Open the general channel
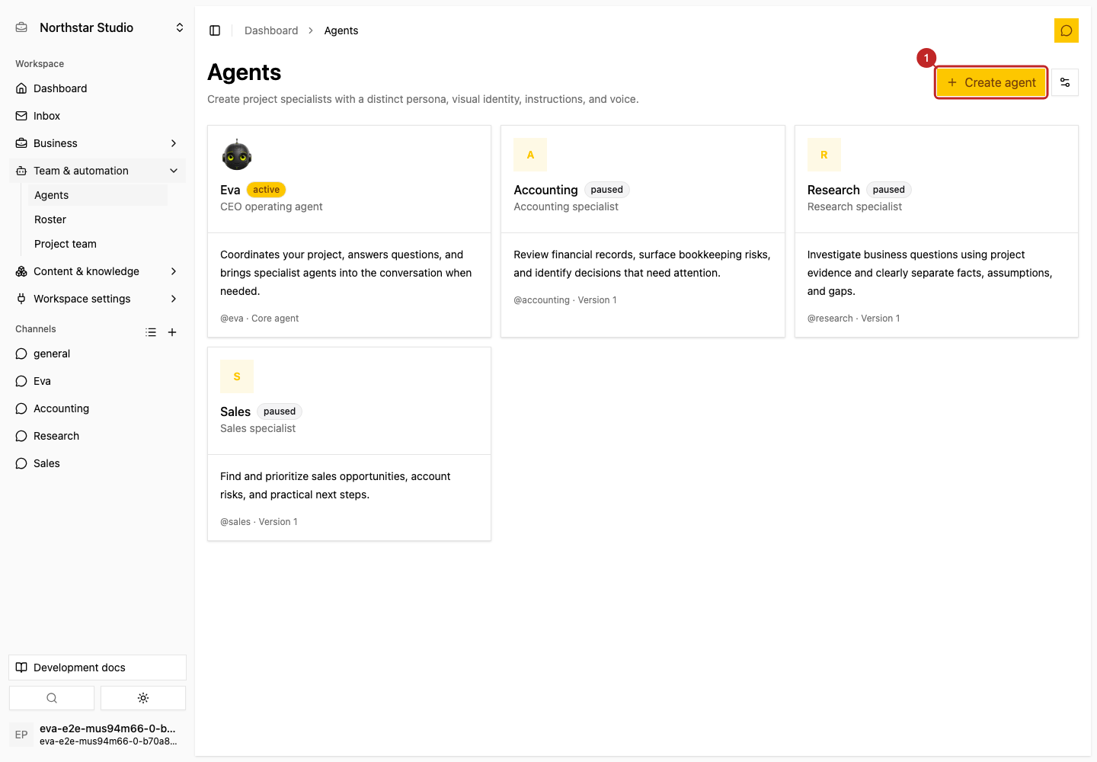 click(98, 354)
